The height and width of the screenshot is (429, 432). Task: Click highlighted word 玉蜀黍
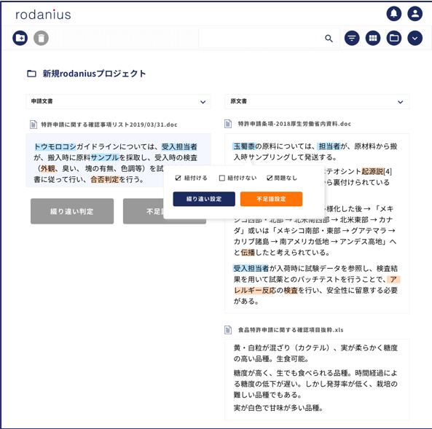coord(244,146)
